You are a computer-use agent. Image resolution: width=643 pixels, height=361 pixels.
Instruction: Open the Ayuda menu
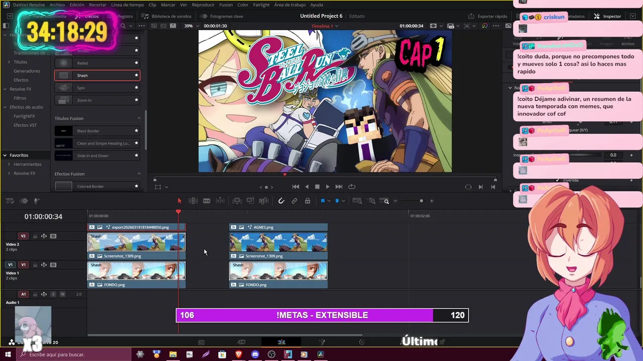(316, 5)
